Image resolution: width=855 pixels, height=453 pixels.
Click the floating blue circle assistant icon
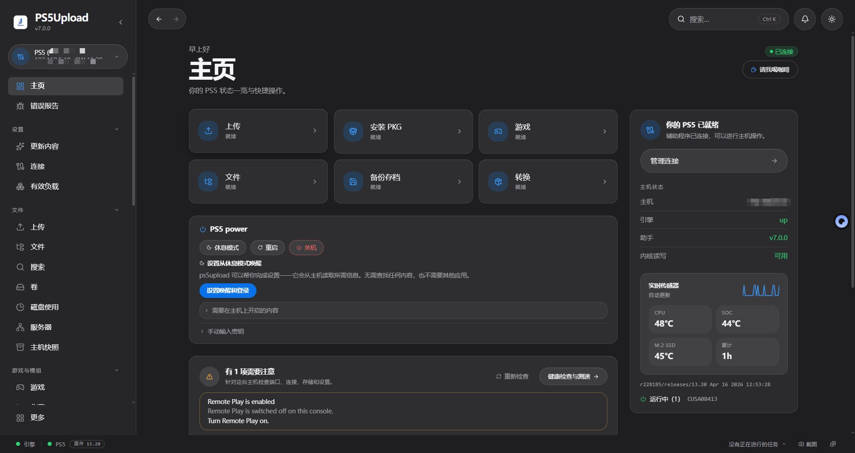841,221
